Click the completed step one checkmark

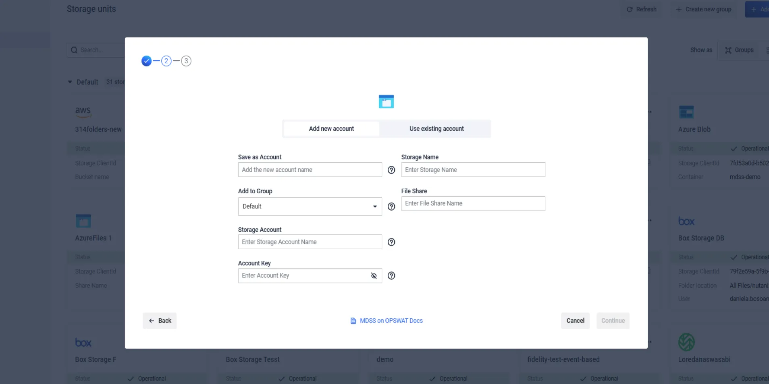(x=146, y=61)
